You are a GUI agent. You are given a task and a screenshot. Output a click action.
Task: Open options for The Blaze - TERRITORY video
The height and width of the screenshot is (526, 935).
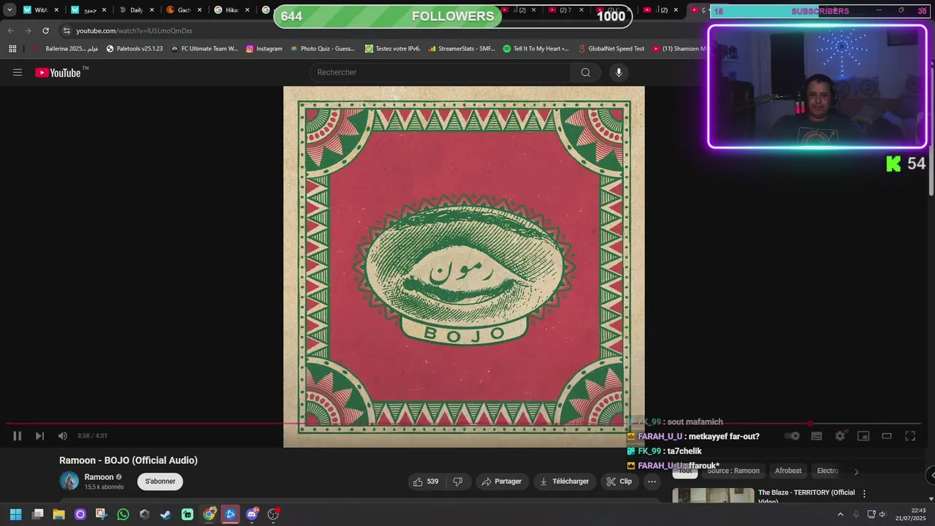pyautogui.click(x=864, y=494)
